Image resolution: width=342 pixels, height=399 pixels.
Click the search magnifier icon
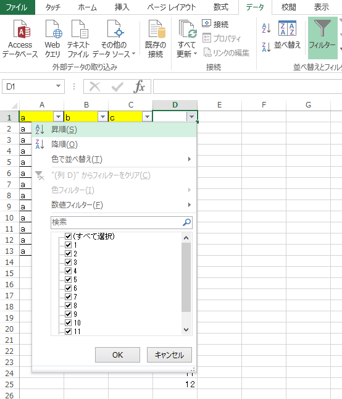(187, 222)
